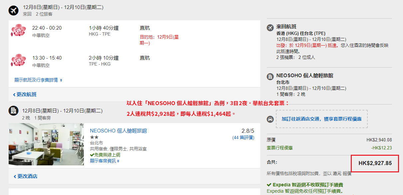403x195 pixels.
Task: Expand 顯示客房資訊
Action: pos(104,161)
